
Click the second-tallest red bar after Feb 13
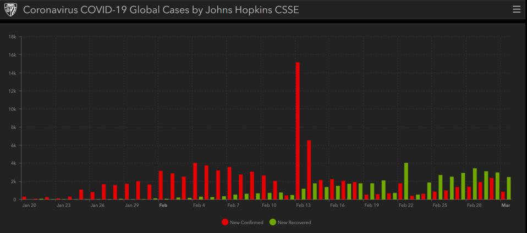pyautogui.click(x=309, y=169)
